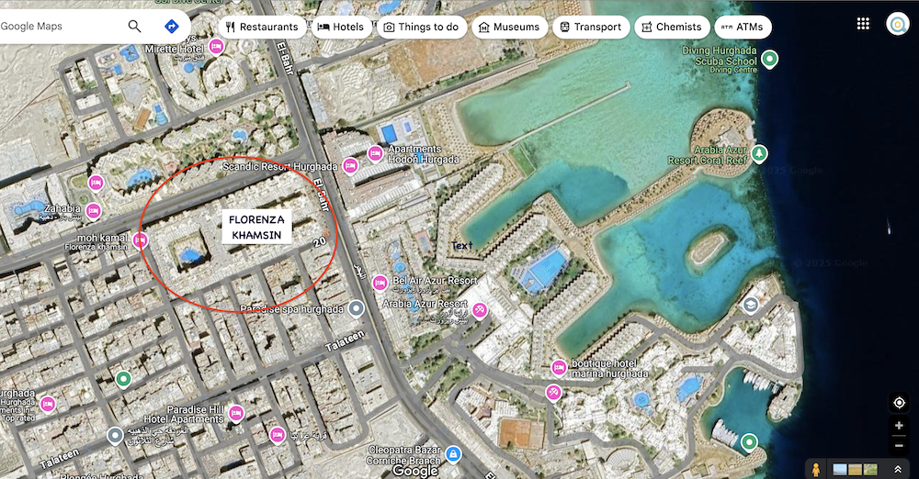
Task: Filter map by Hotels
Action: click(x=341, y=27)
